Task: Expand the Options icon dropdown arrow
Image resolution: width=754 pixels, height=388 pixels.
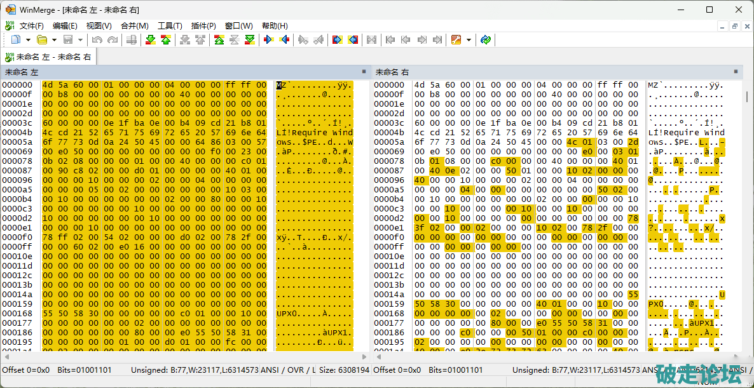Action: click(469, 40)
